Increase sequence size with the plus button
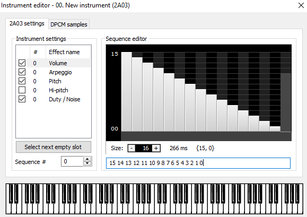 tap(156, 148)
